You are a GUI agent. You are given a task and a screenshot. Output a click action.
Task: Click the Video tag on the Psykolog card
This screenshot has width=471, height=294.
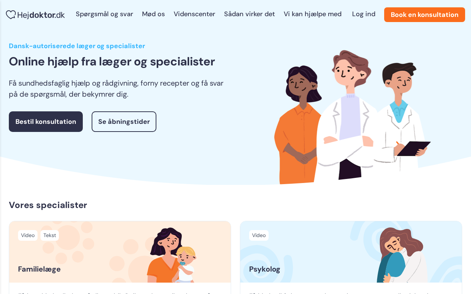(259, 235)
